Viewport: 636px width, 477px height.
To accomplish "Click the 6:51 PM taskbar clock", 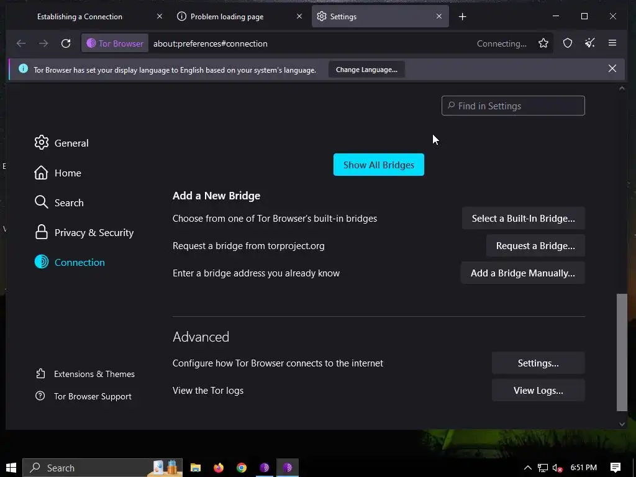I will tap(584, 467).
